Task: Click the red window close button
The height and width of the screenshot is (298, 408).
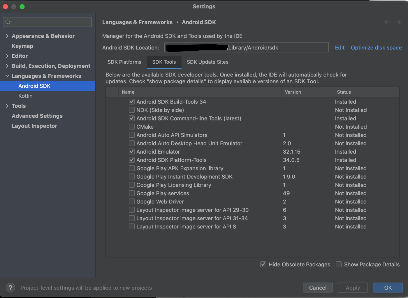Action: pos(6,6)
